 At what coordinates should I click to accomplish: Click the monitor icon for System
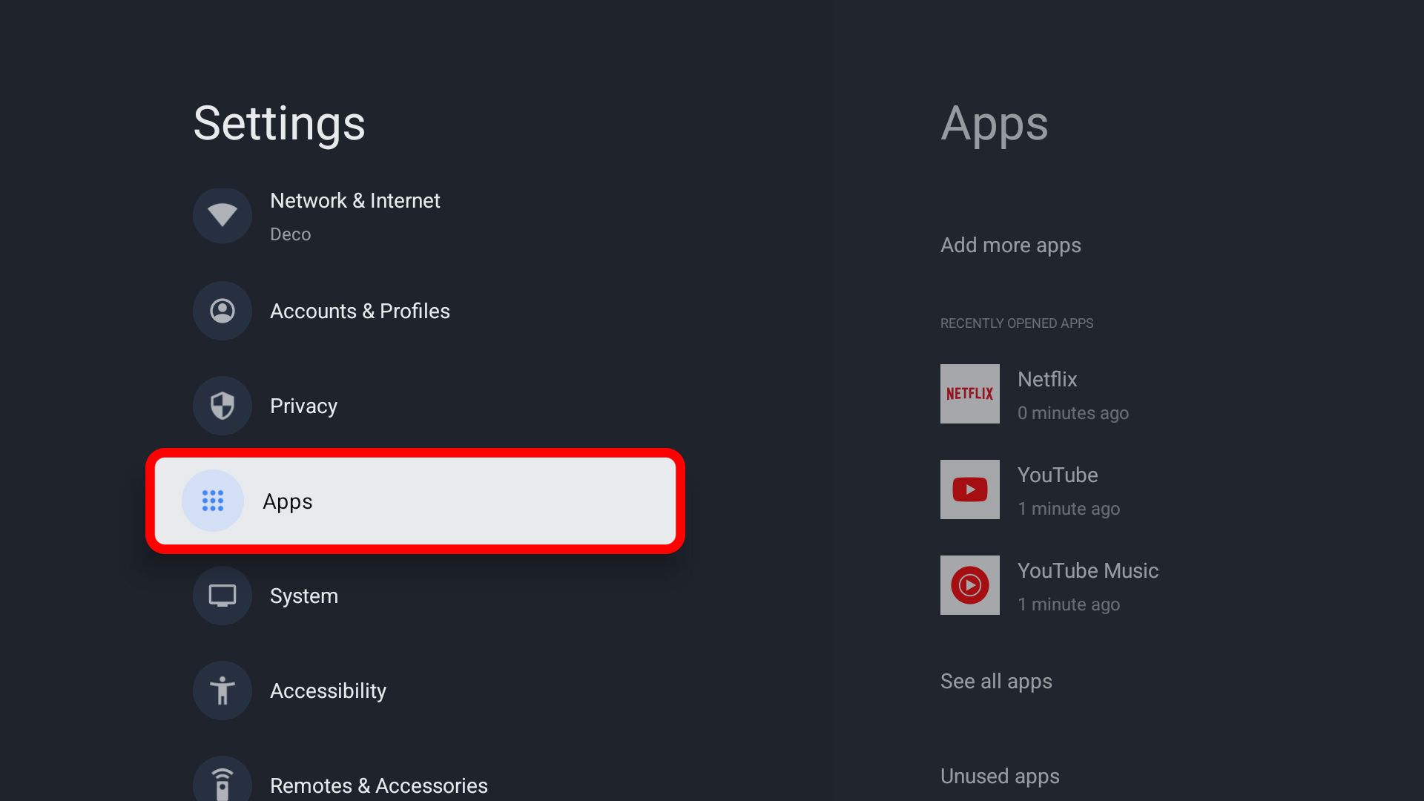222,596
